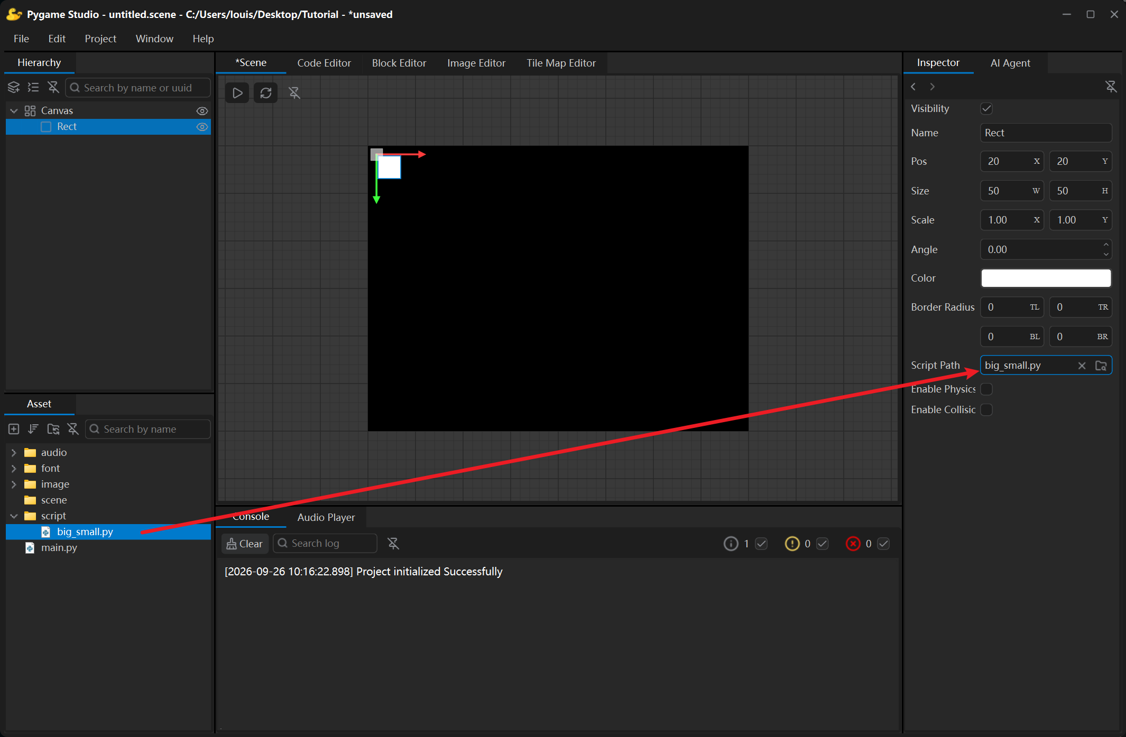This screenshot has height=737, width=1126.
Task: Click the unpin icon in scene toolbar
Action: (x=294, y=93)
